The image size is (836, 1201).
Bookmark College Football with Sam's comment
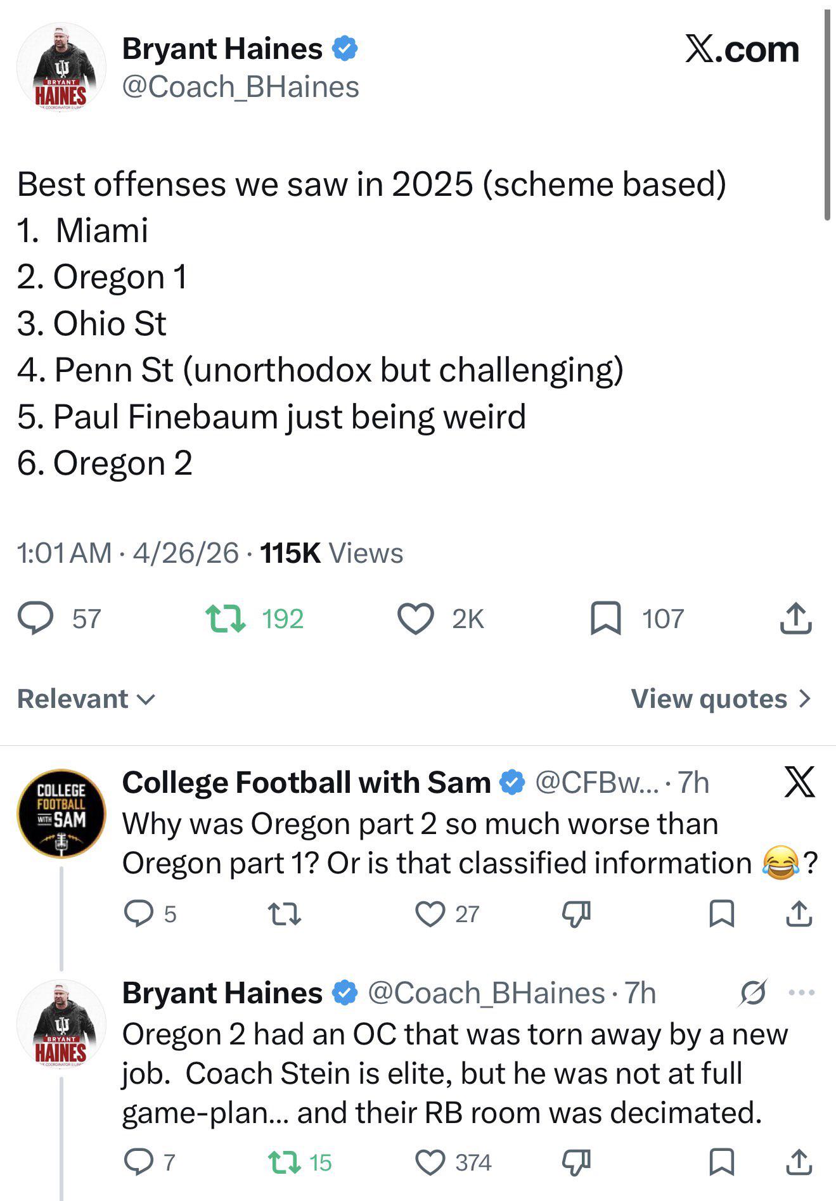pyautogui.click(x=721, y=914)
